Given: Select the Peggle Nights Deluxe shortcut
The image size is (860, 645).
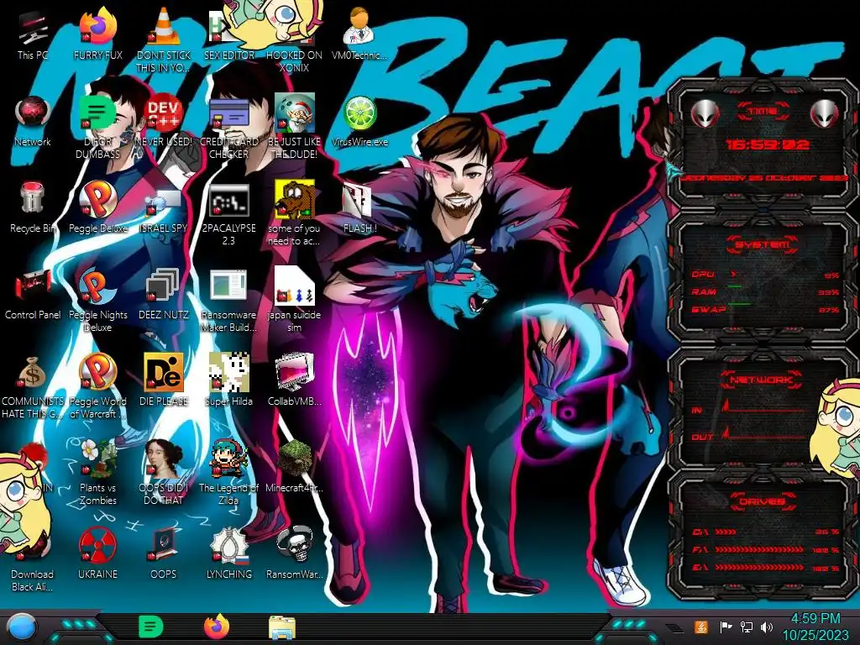Looking at the screenshot, I should (x=97, y=301).
